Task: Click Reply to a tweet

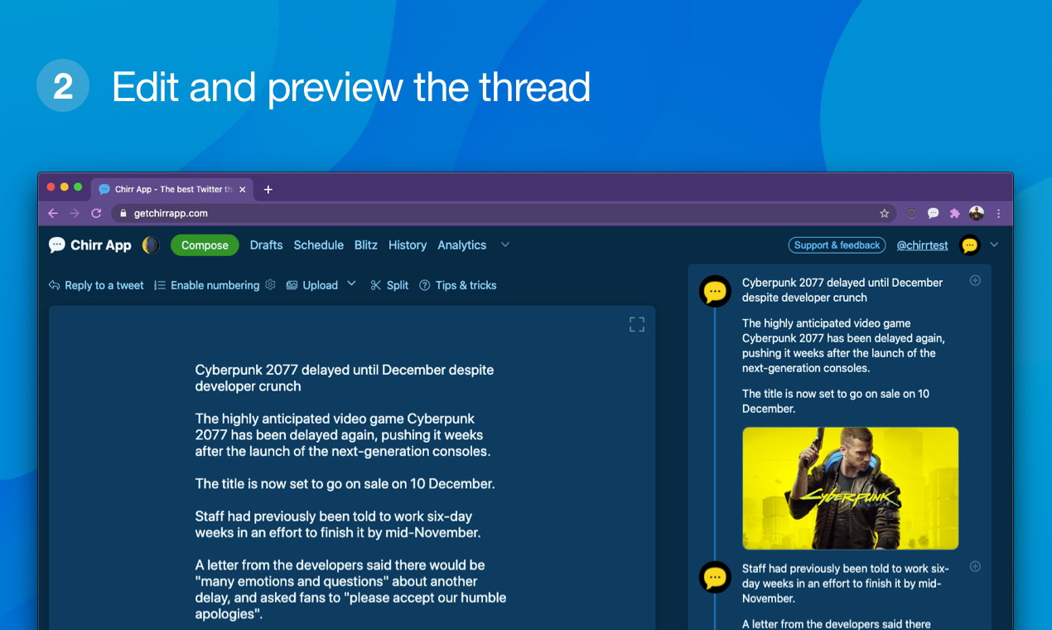Action: (x=96, y=285)
